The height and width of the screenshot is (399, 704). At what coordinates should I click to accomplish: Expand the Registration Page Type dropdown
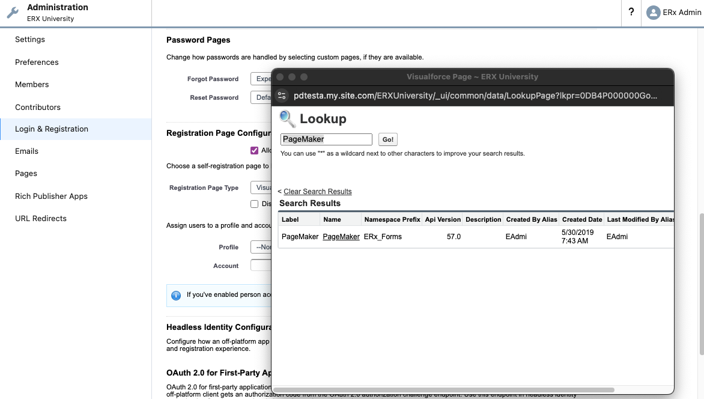click(261, 187)
